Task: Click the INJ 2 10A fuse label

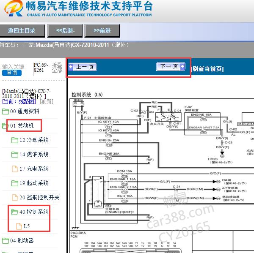Action: tap(125, 196)
